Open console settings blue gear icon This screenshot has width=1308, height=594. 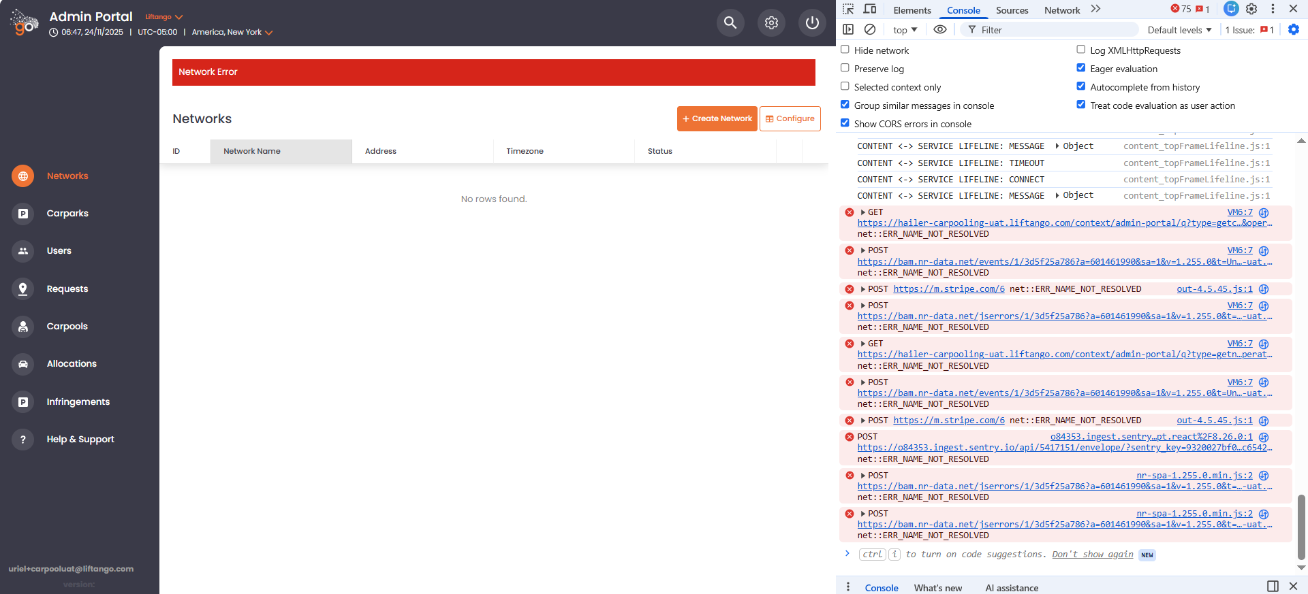(1294, 29)
